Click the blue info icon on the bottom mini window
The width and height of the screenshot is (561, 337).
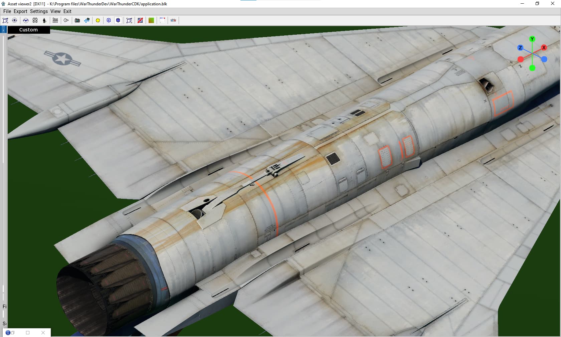(x=8, y=333)
